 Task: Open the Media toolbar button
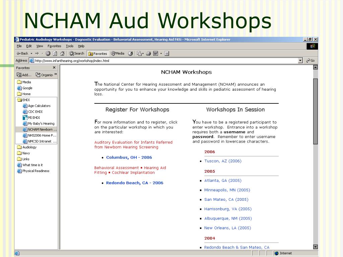pos(118,53)
